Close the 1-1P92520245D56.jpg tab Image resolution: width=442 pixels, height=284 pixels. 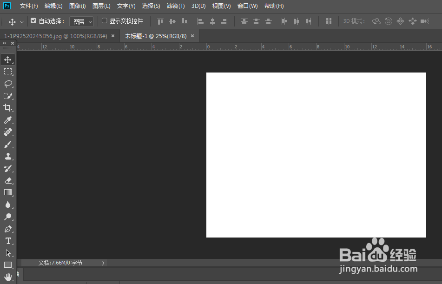coord(113,36)
